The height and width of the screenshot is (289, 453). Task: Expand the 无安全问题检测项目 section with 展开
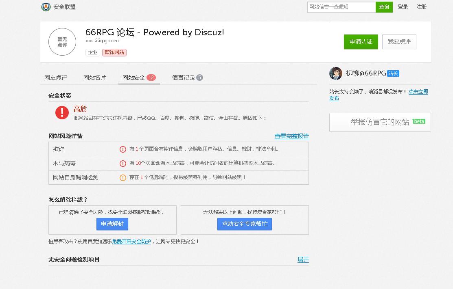click(303, 260)
